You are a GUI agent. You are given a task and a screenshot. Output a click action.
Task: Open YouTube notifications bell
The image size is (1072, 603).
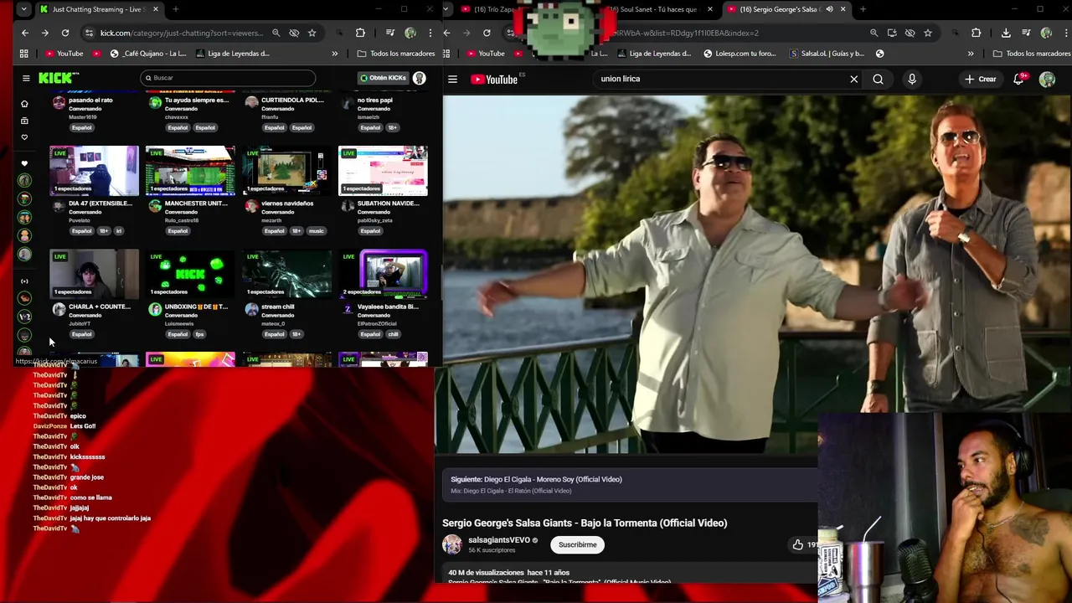pos(1019,79)
